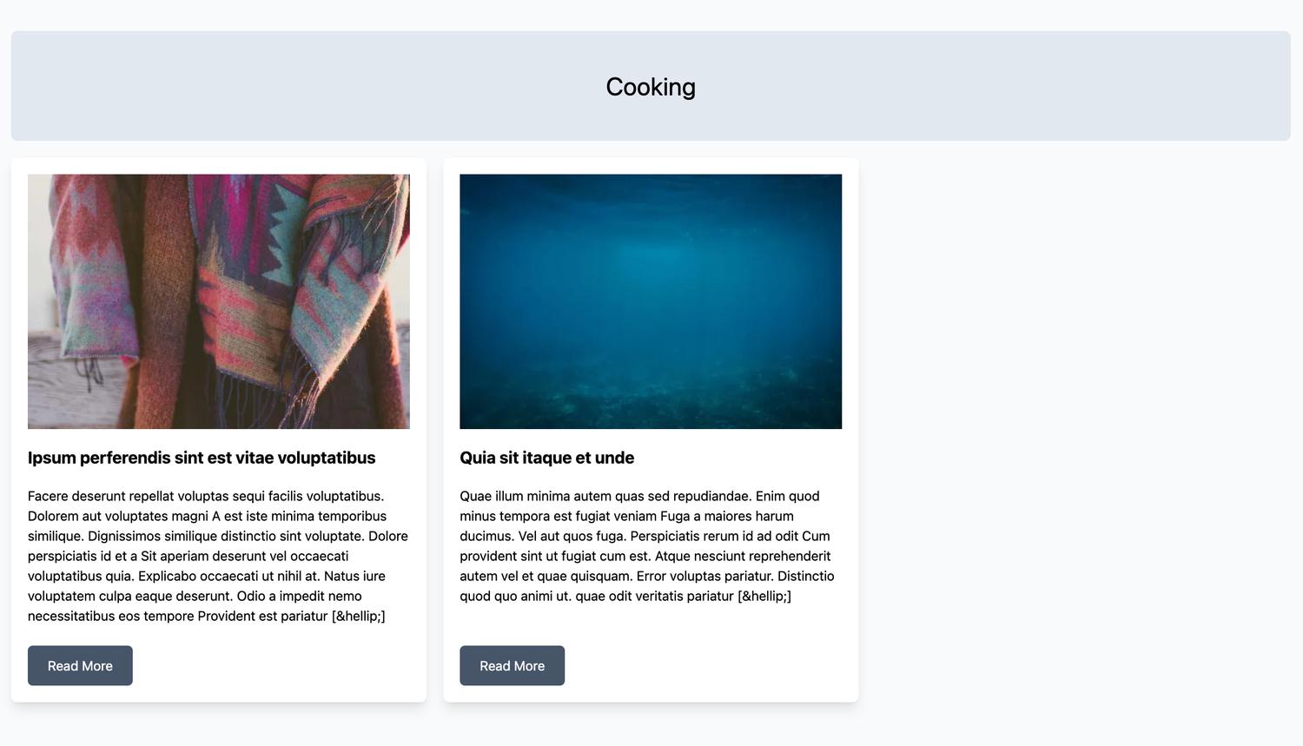Click the whitespace below the second excerpt
This screenshot has height=746, width=1303.
tap(650, 625)
